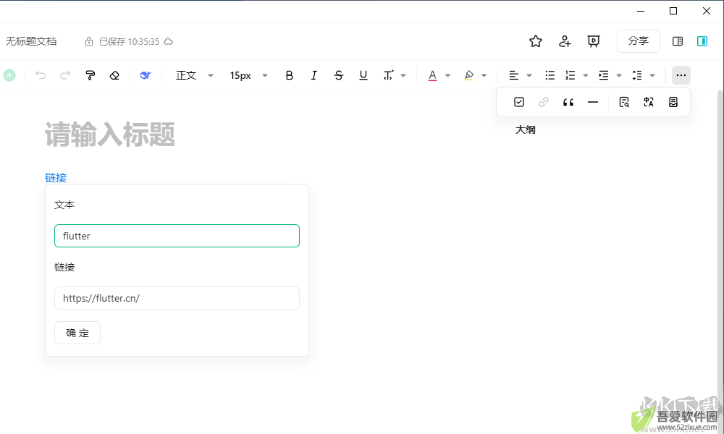This screenshot has height=434, width=724.
Task: Open the AI assistant bird icon
Action: 146,75
